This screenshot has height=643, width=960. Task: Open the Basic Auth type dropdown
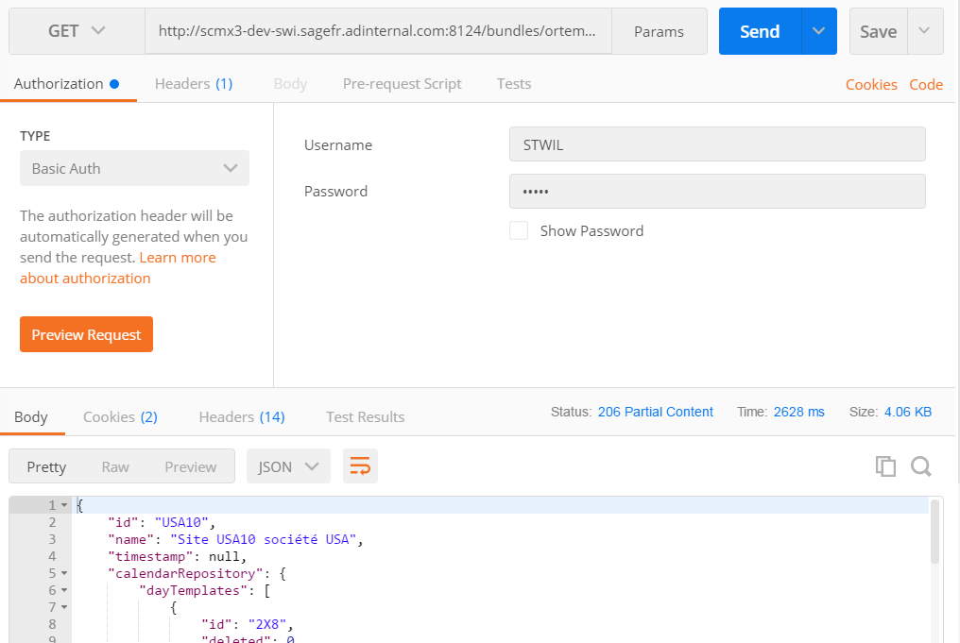[x=134, y=168]
